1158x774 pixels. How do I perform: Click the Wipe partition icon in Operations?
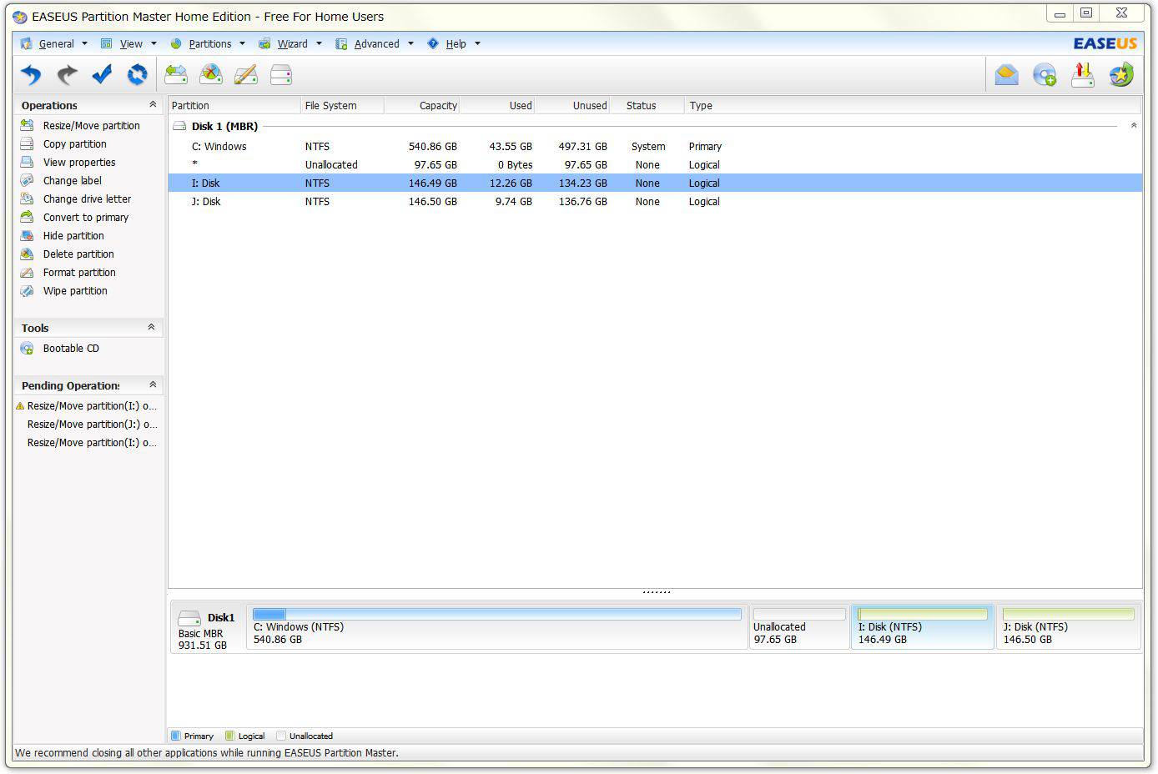(27, 291)
